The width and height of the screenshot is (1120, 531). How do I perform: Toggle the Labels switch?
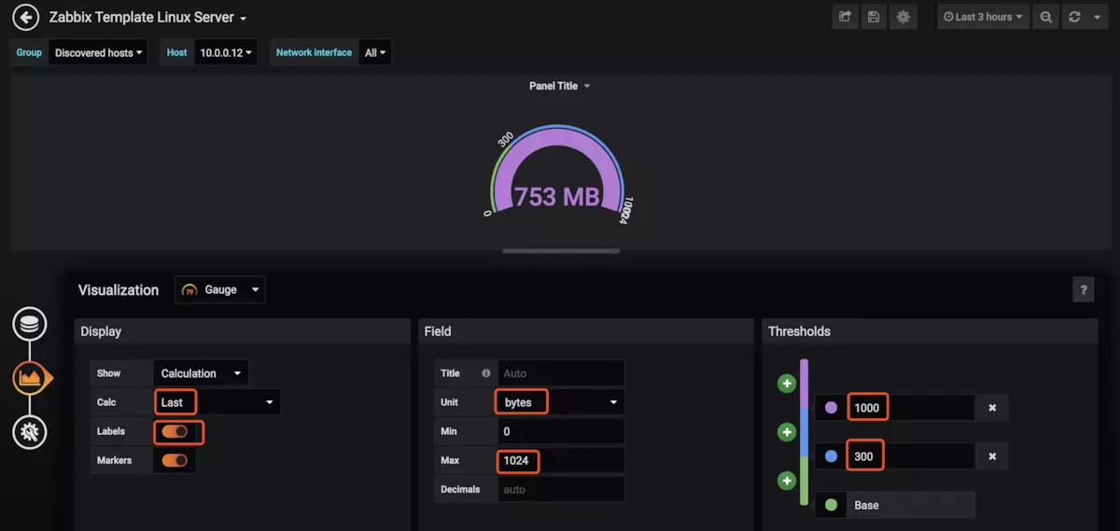point(175,431)
